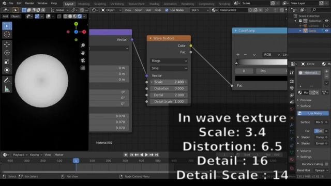Toggle Backface Culling checkbox
This screenshot has width=331, height=186.
pyautogui.click(x=326, y=164)
